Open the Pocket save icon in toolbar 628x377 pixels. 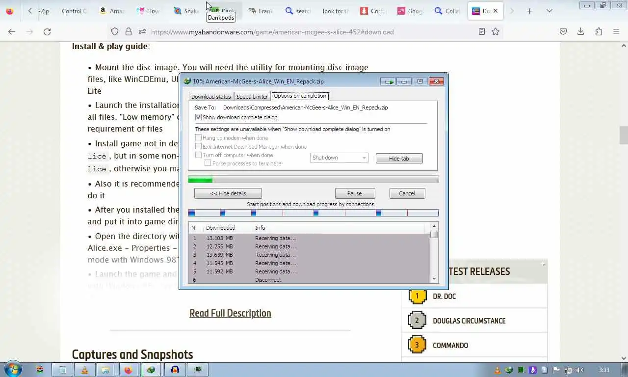(563, 31)
